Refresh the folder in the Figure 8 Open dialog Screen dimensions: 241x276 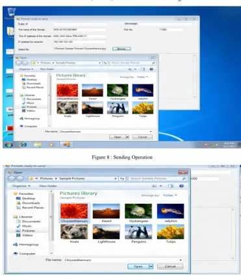point(105,63)
